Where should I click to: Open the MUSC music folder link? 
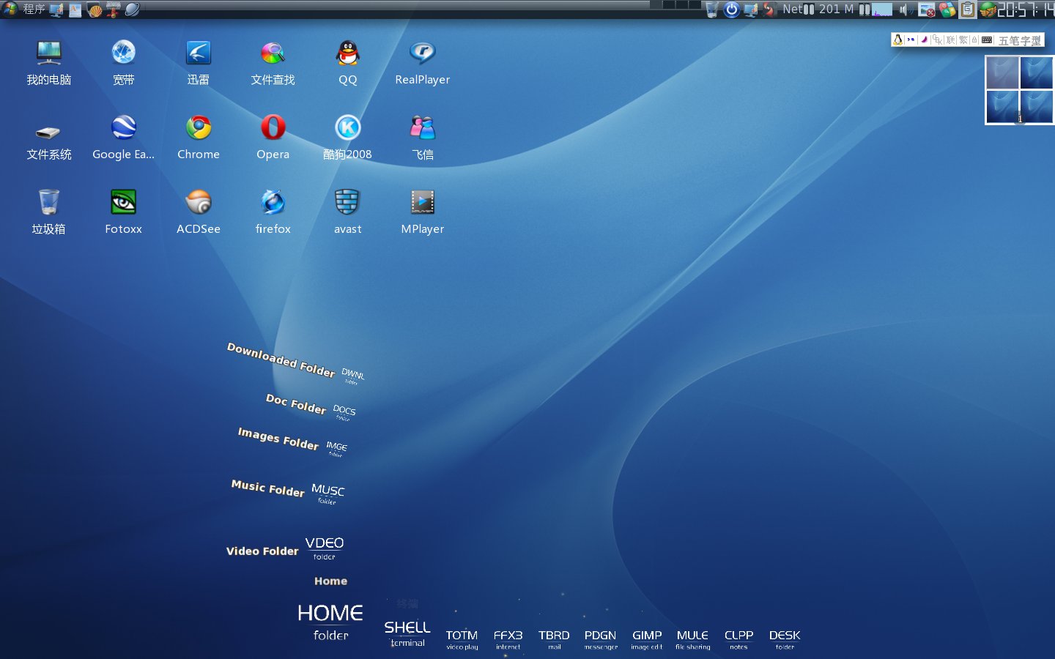click(327, 493)
